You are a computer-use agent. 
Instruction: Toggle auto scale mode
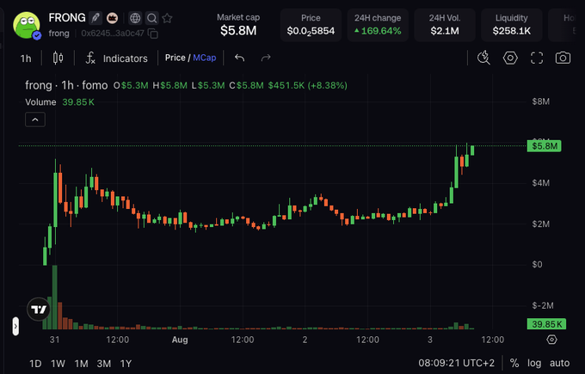pos(559,363)
